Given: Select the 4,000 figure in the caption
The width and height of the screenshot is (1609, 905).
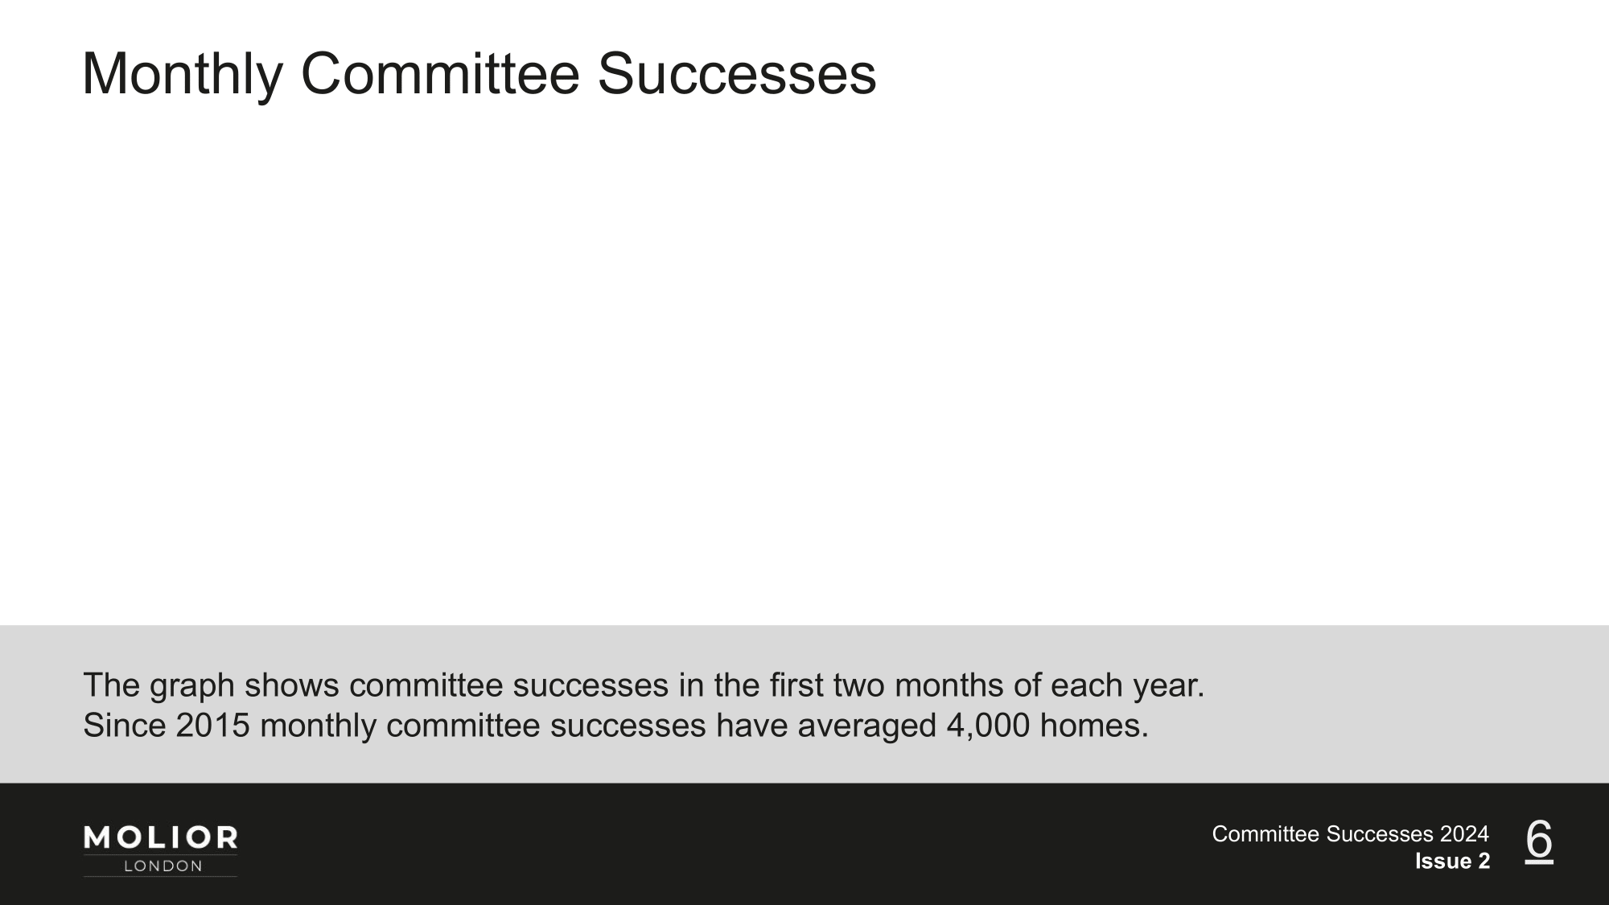Looking at the screenshot, I should (988, 726).
